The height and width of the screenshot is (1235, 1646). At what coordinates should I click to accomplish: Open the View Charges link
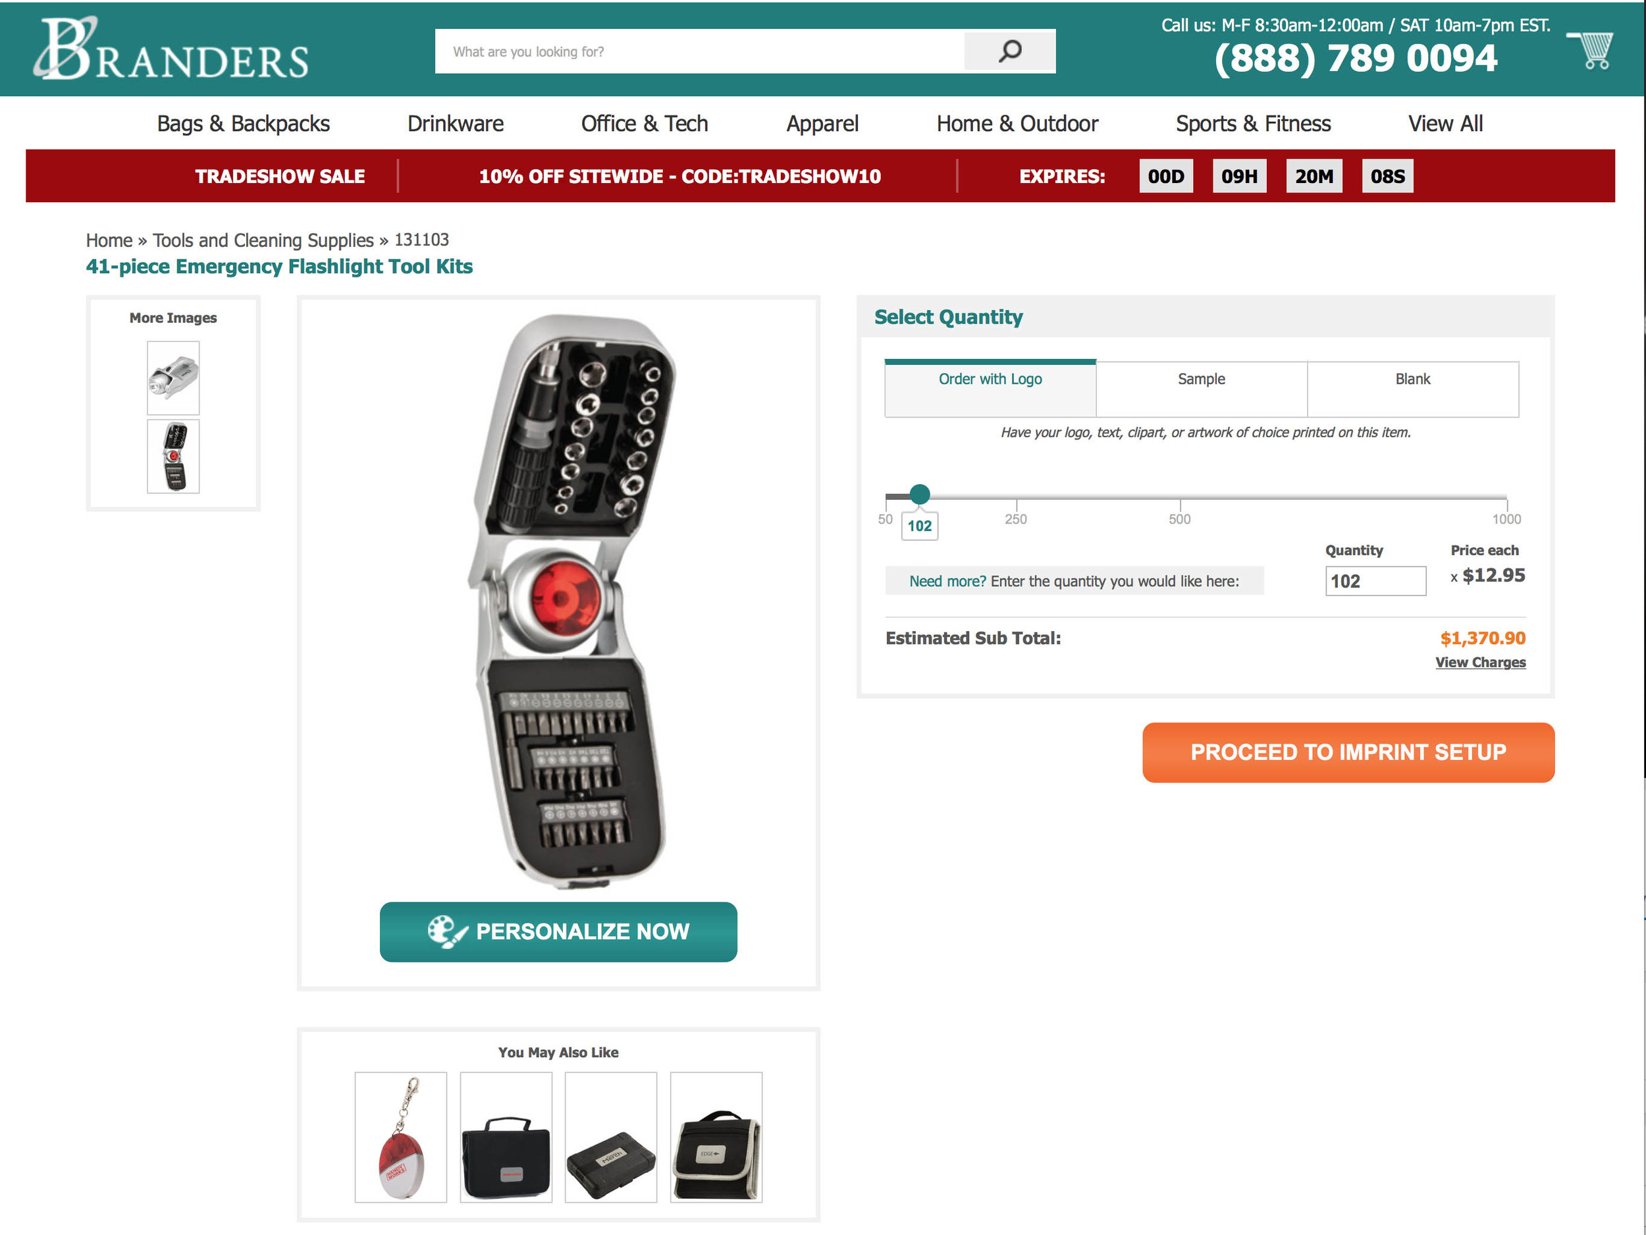coord(1480,662)
